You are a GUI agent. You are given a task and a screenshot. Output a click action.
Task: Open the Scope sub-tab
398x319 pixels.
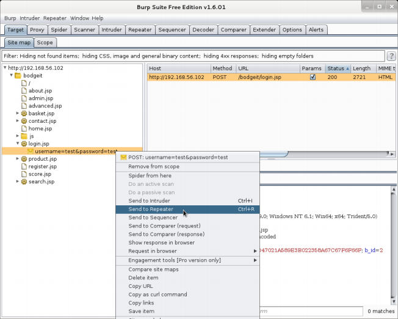(45, 43)
